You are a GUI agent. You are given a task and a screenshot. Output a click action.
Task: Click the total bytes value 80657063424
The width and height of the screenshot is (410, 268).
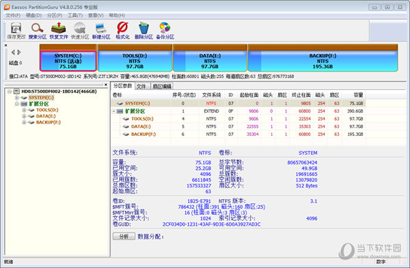coord(302,162)
